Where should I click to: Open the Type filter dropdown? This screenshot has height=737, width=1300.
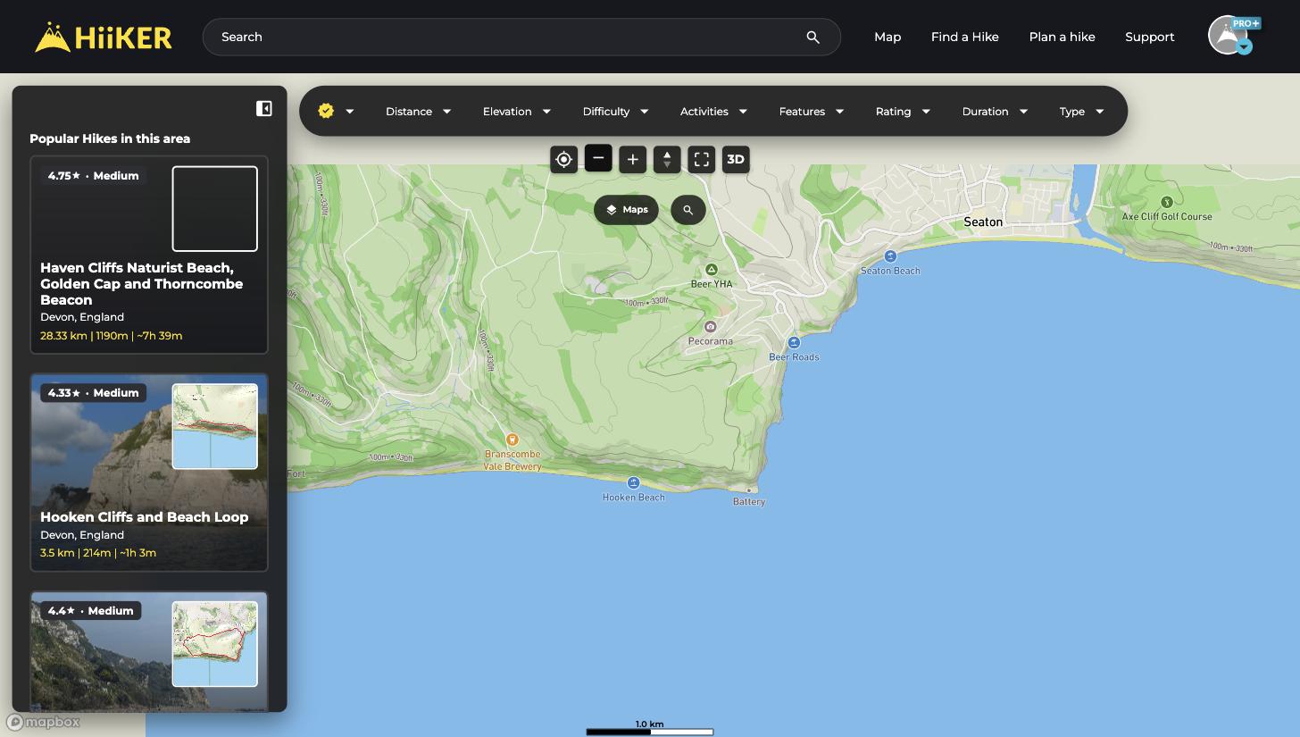[1081, 112]
